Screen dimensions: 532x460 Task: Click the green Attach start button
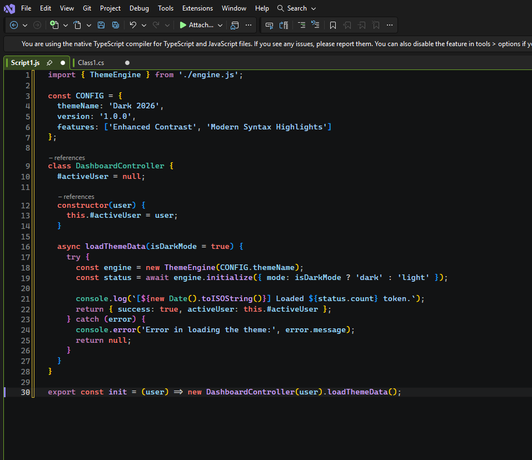tap(196, 25)
